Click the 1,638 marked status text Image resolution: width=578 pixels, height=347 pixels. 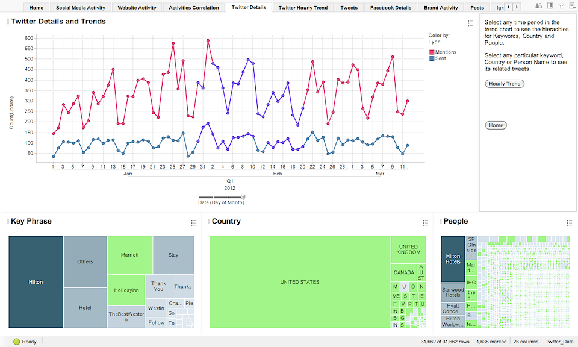491,342
